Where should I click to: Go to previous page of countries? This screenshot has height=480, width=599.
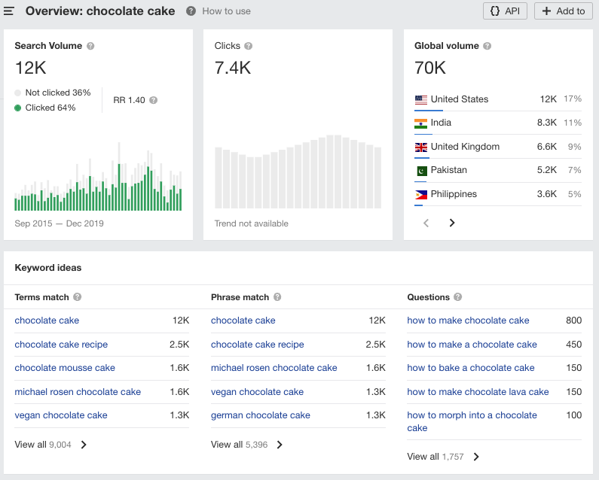(x=426, y=223)
